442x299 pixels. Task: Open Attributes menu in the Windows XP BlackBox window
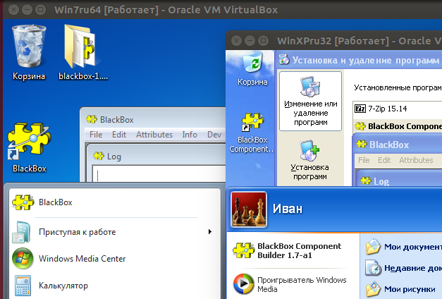coord(416,160)
